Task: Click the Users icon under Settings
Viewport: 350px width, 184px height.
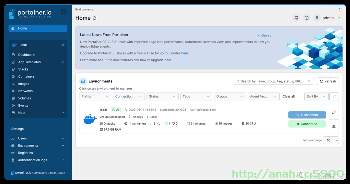Action: 13,138
